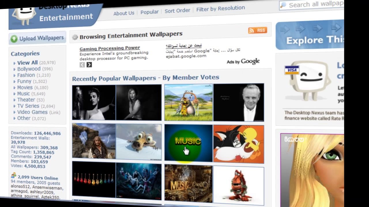This screenshot has height=207, width=369.
Task: Open the Gaming Processing Power ad link
Action: [x=110, y=48]
